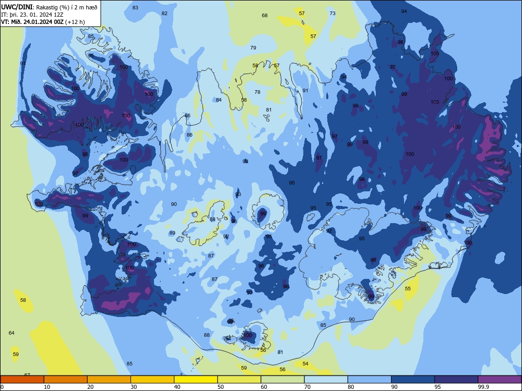Click the map value '79'

[x=253, y=47]
